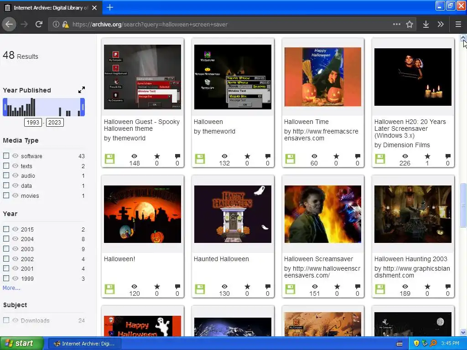The image size is (467, 350).
Task: Click the views eye icon on Halloween! card
Action: (x=135, y=286)
